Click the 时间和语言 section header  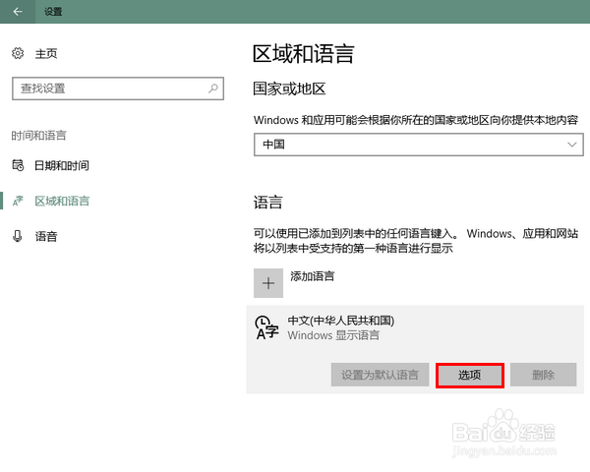[x=38, y=136]
